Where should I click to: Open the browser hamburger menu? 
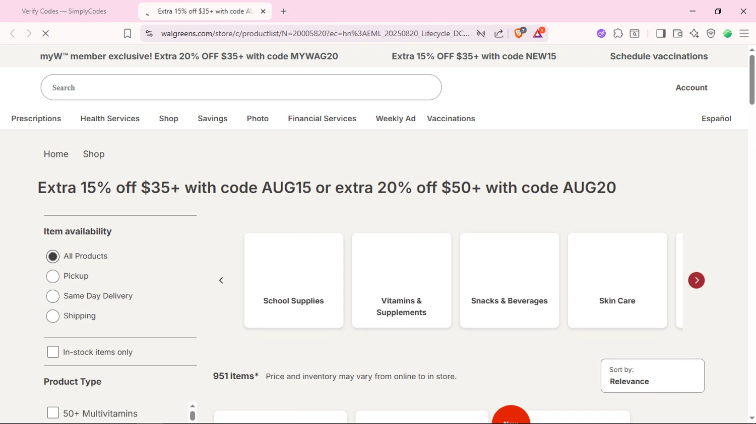coord(744,34)
